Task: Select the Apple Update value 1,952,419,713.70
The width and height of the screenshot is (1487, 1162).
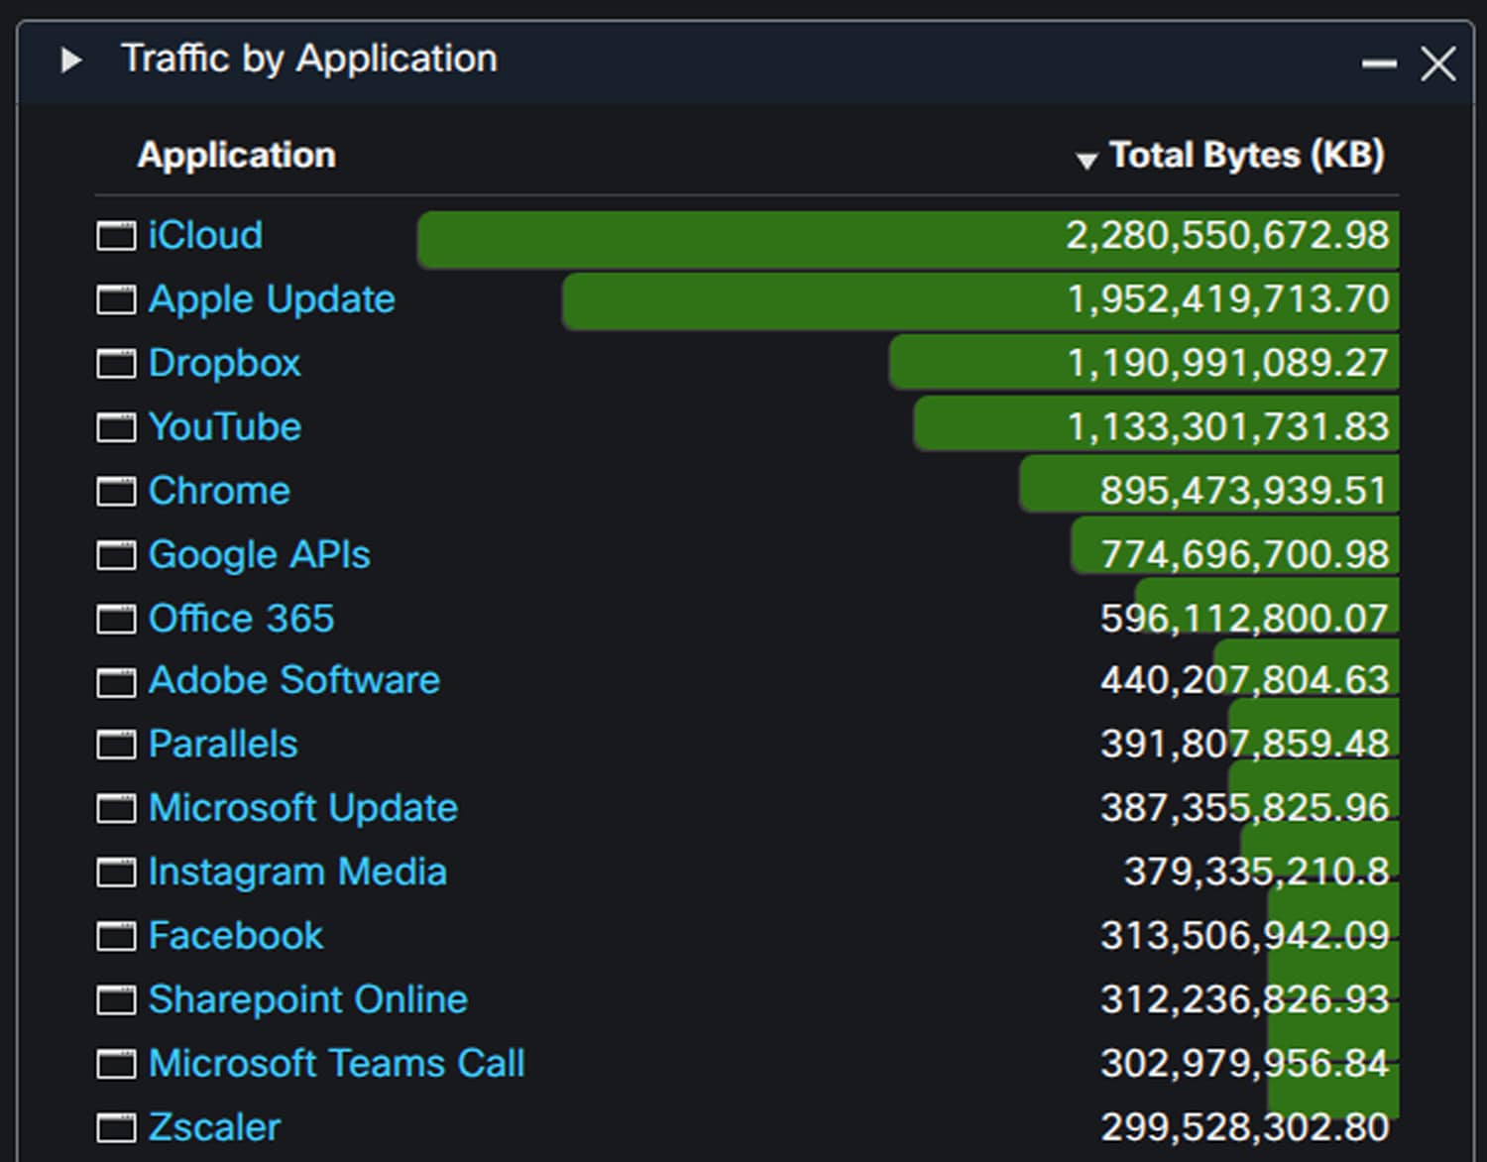Action: (x=1228, y=299)
